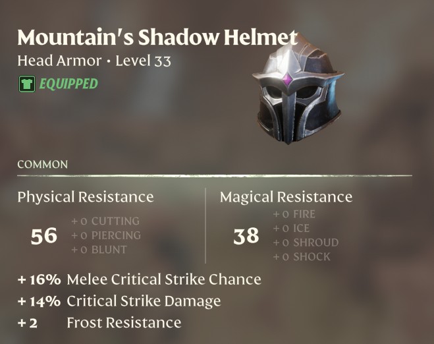Click the +0 CUTTING stat line

[x=105, y=221]
